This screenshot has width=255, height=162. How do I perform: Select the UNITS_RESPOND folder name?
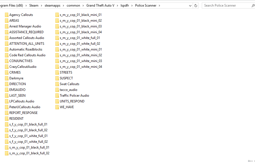pyautogui.click(x=72, y=101)
